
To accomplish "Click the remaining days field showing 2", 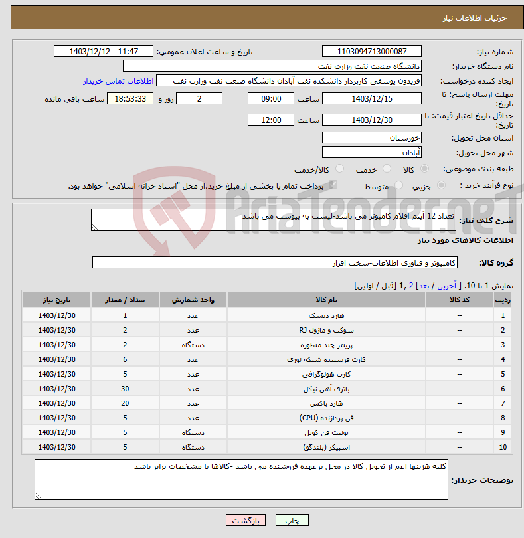I will click(x=199, y=99).
